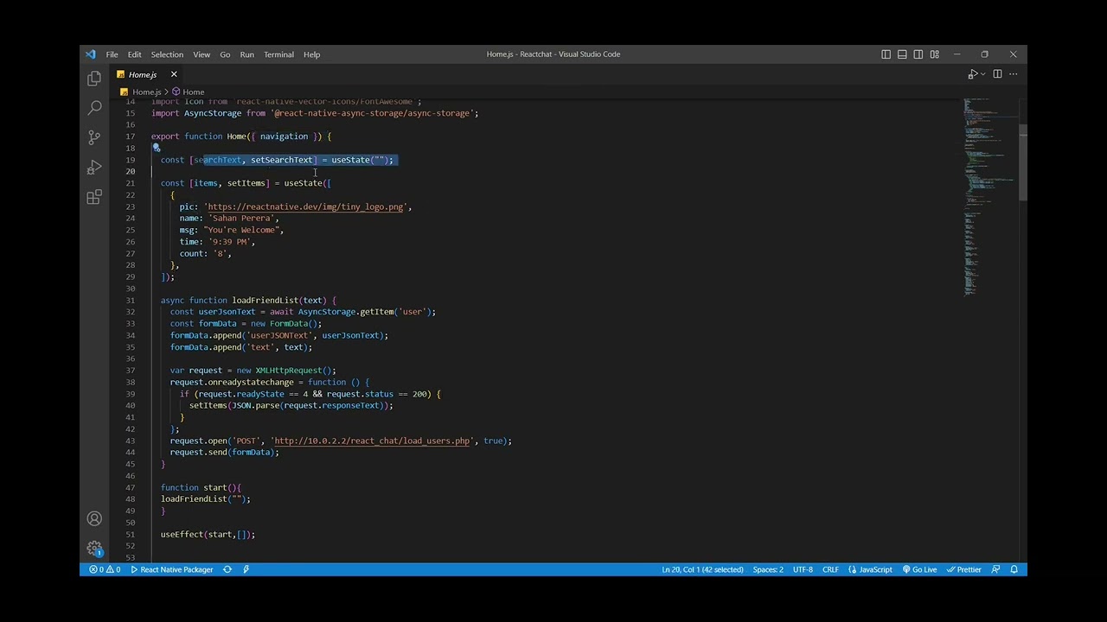1107x622 pixels.
Task: Open the Run and Debug view
Action: [94, 167]
